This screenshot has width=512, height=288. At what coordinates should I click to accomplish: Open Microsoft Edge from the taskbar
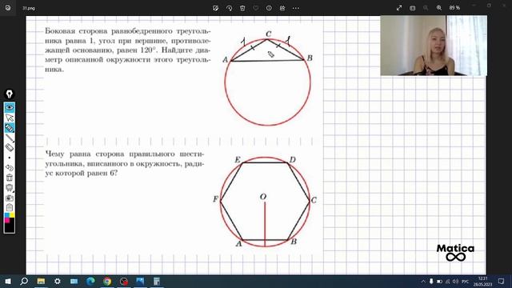90,281
